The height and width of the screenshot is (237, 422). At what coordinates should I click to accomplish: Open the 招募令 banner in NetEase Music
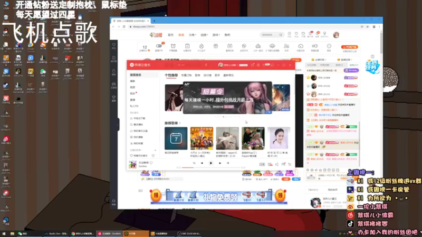point(227,97)
